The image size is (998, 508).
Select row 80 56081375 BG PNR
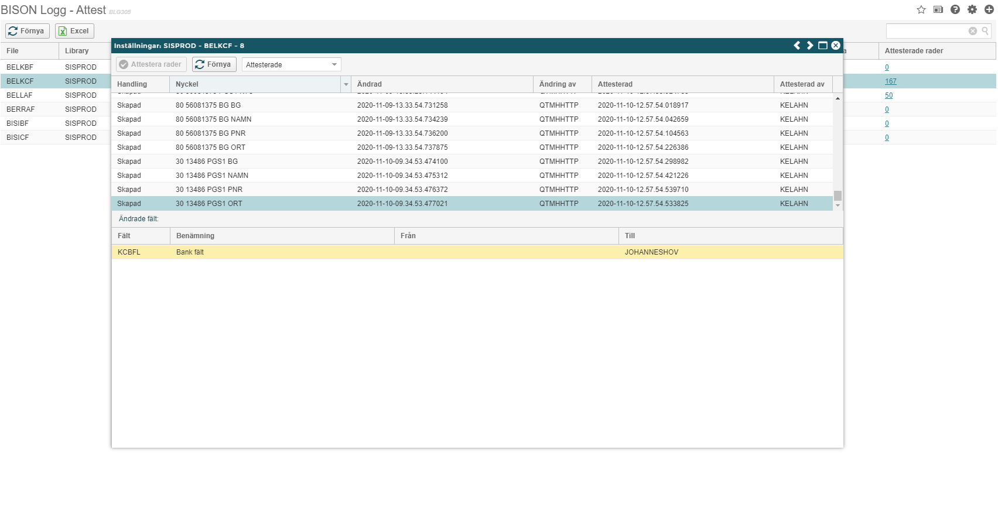coord(472,133)
